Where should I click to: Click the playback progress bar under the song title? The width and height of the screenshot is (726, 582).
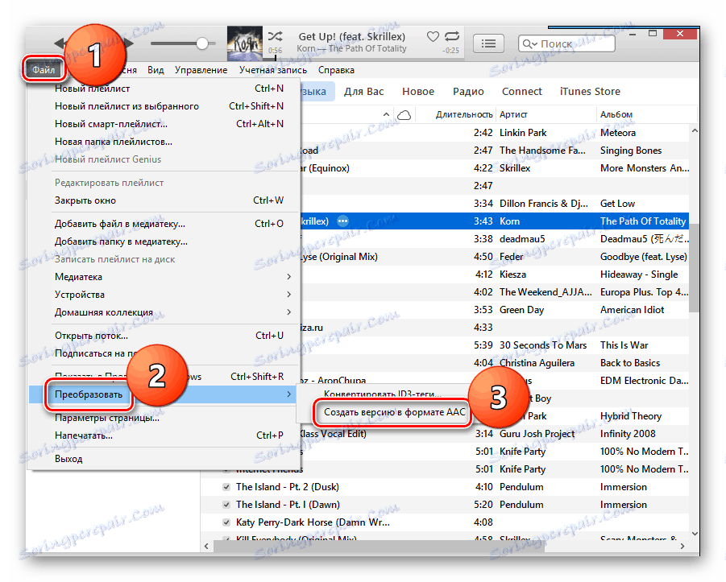(363, 58)
